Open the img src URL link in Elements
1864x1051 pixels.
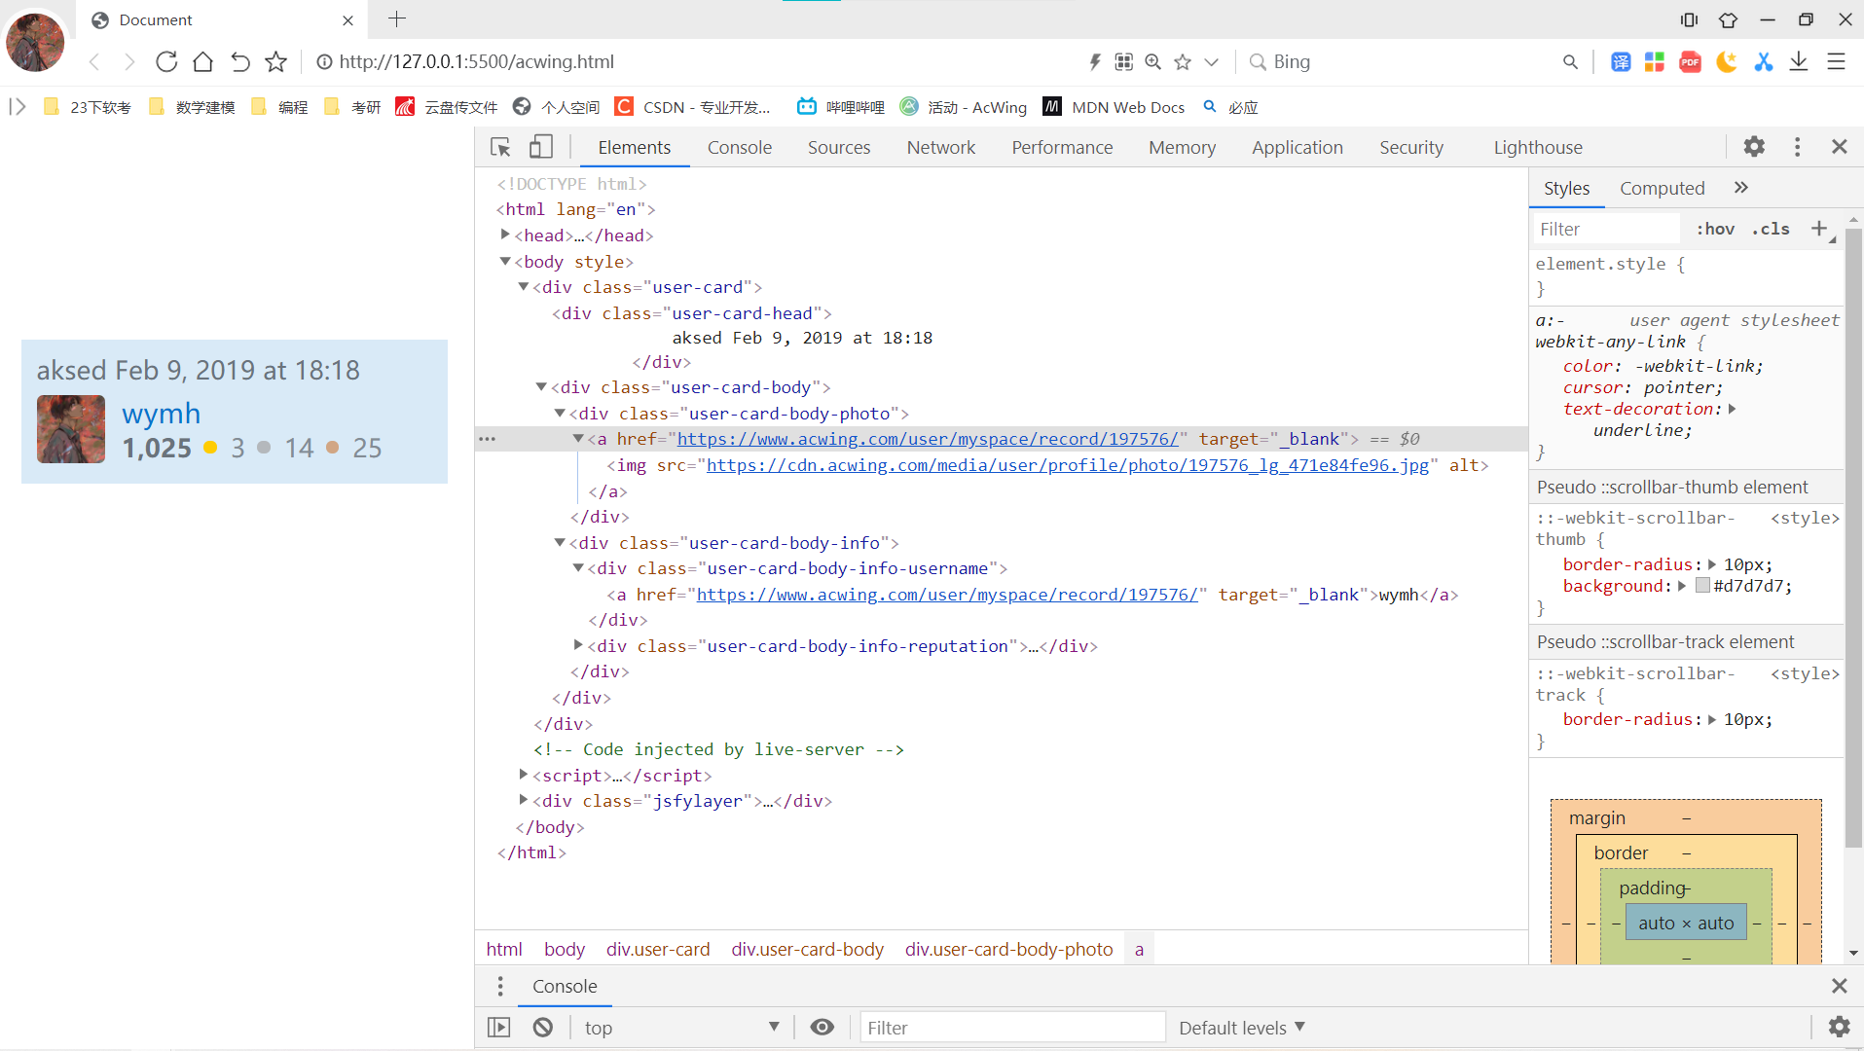coord(1067,465)
